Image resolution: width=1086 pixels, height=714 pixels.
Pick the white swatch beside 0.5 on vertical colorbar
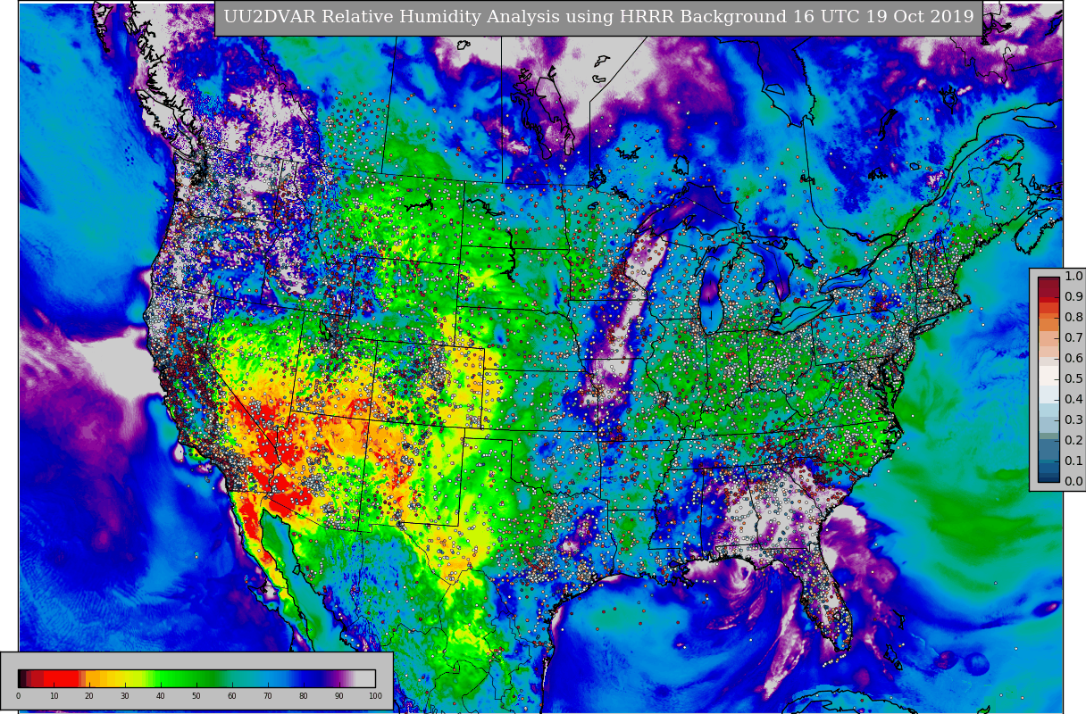(x=1048, y=376)
